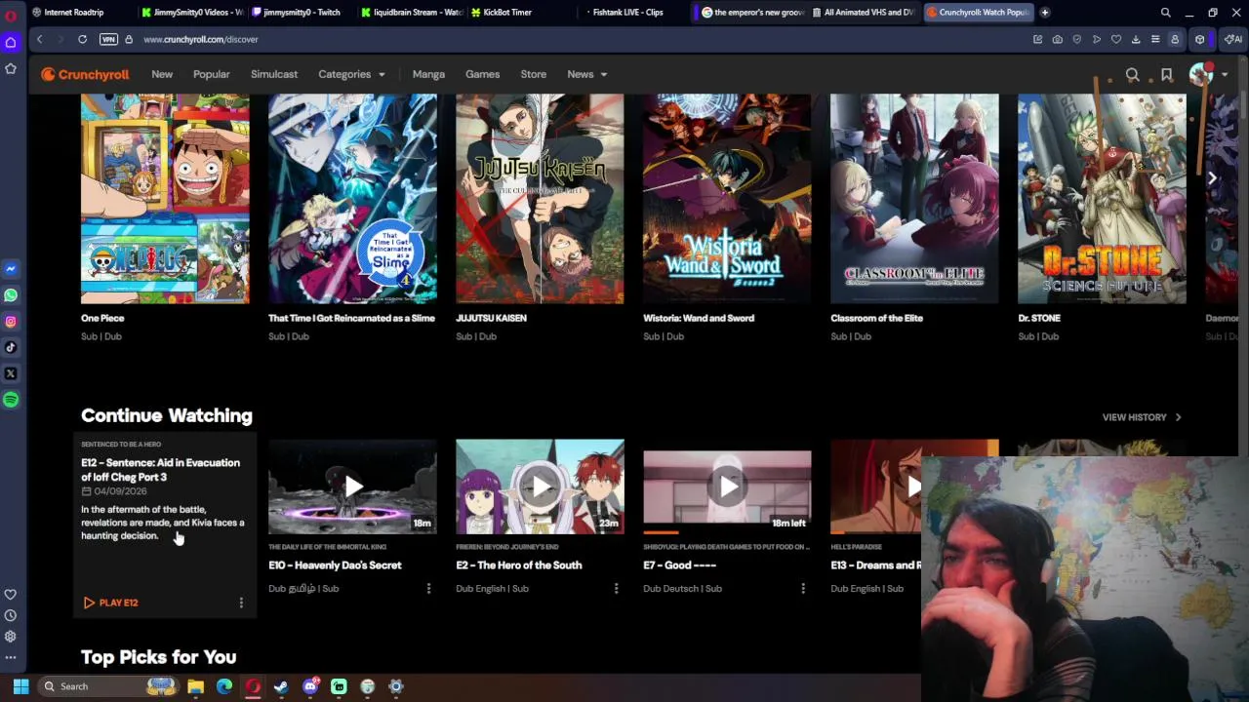Open Steam from the taskbar
The width and height of the screenshot is (1249, 702).
click(x=281, y=686)
